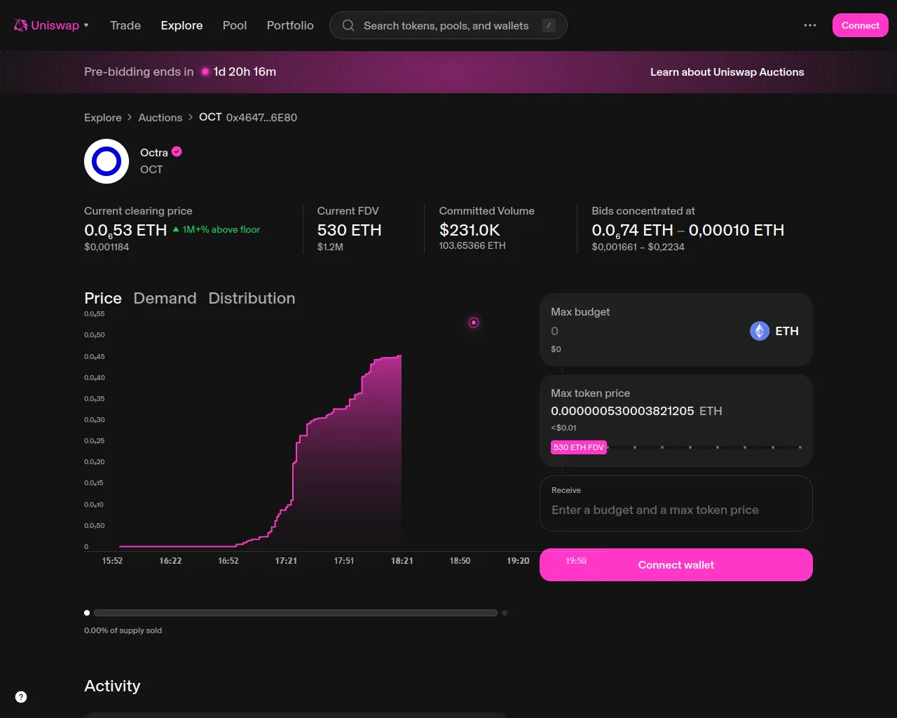Click the Auctions breadcrumb link
Image resolution: width=897 pixels, height=718 pixels.
160,117
